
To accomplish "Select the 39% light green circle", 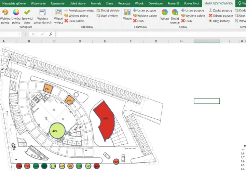I will click(88, 166).
